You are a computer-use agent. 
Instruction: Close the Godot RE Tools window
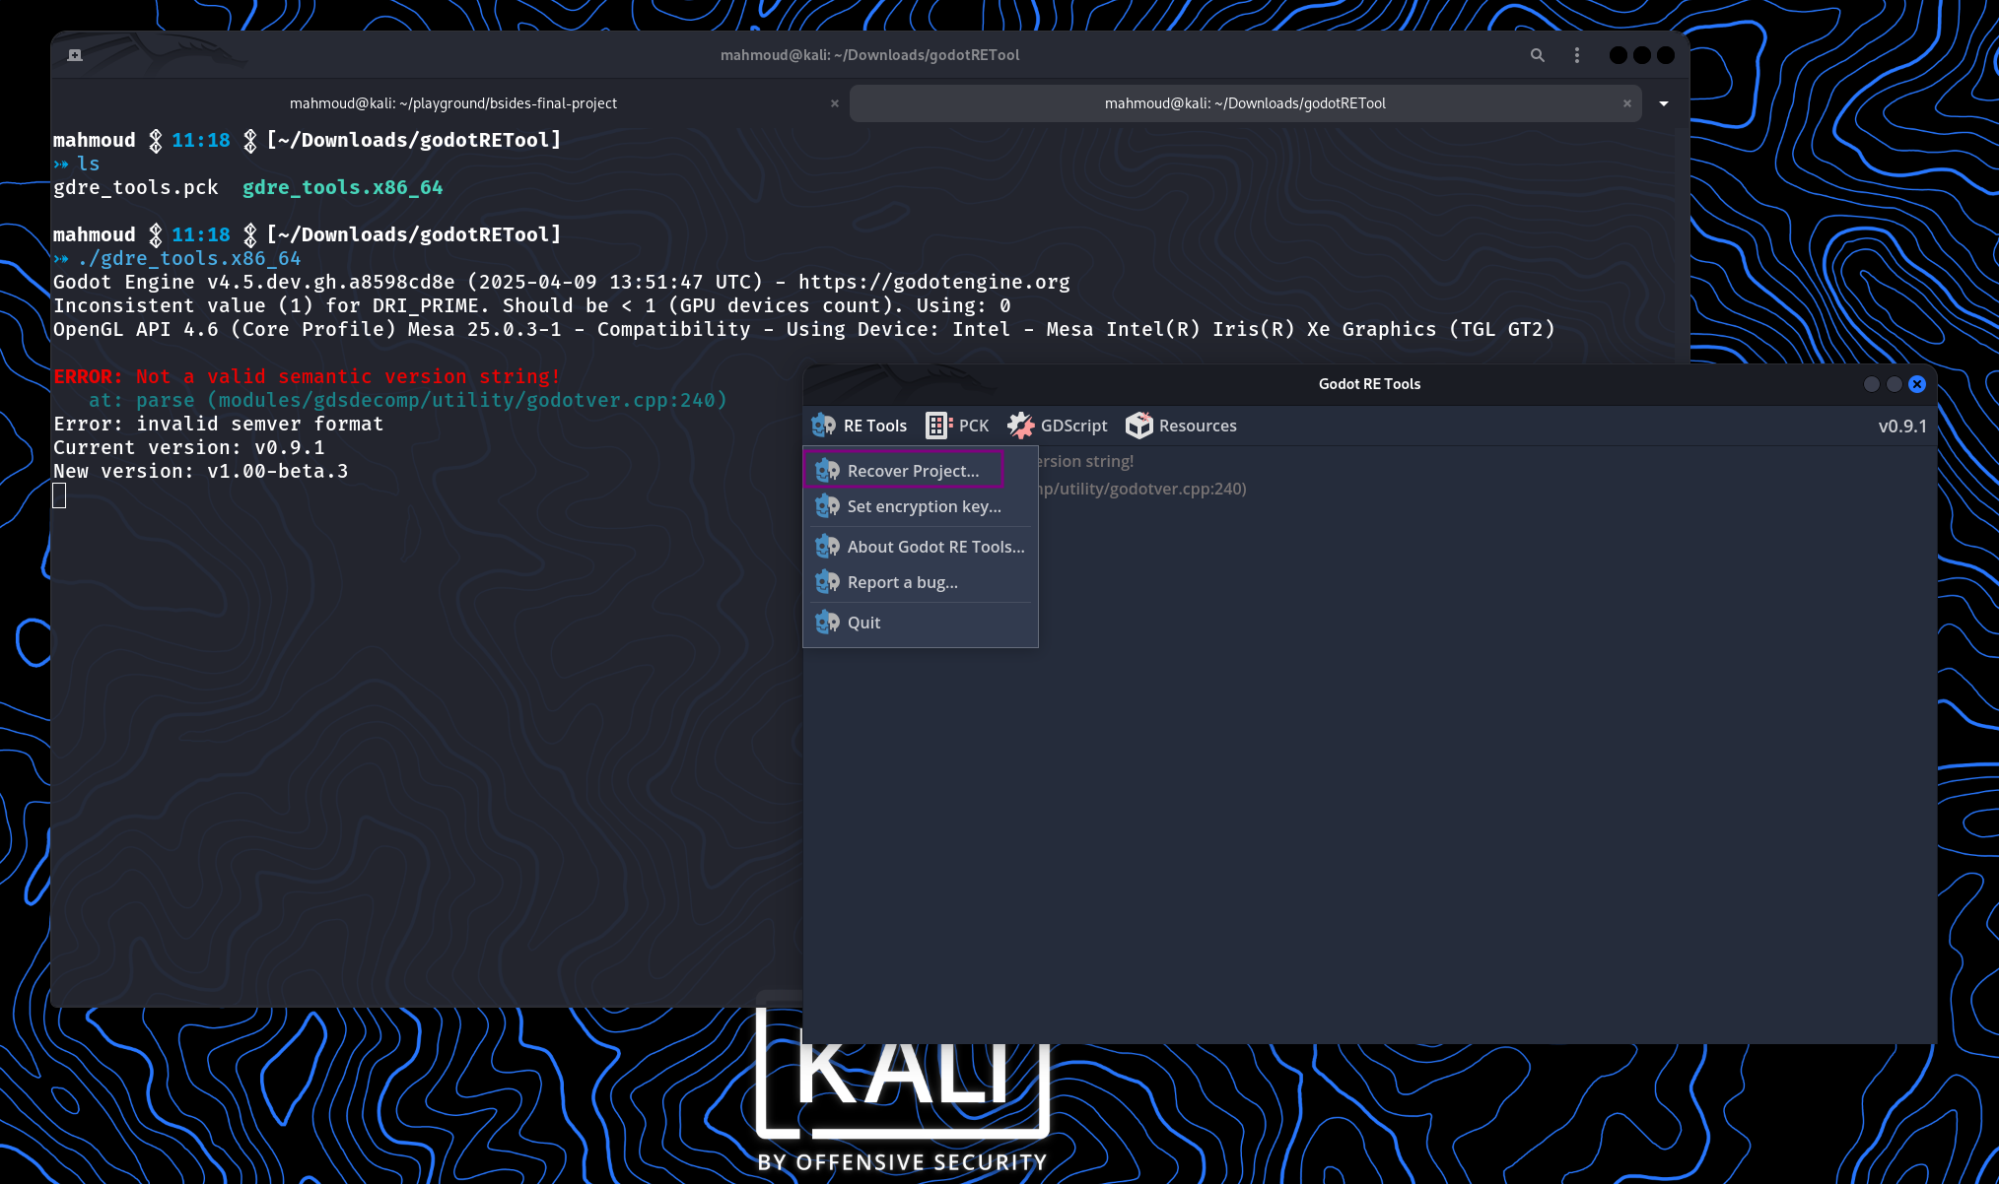(x=1917, y=384)
